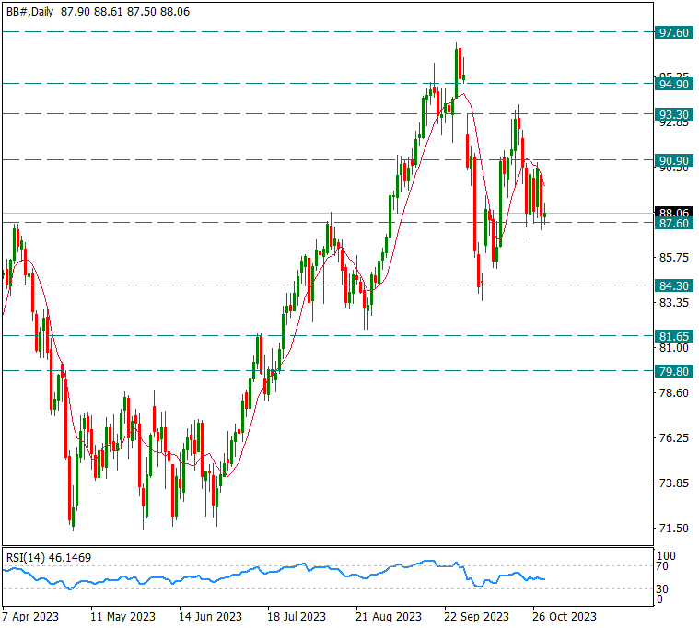Click the 83.35 axis price value
Viewport: 699px width, 628px height.
pyautogui.click(x=674, y=303)
